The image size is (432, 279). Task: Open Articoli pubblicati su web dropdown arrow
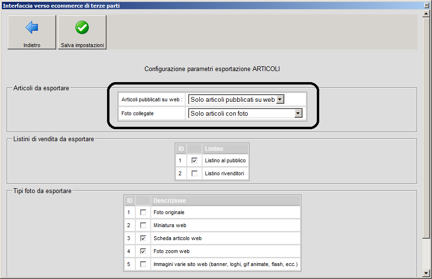tap(280, 99)
